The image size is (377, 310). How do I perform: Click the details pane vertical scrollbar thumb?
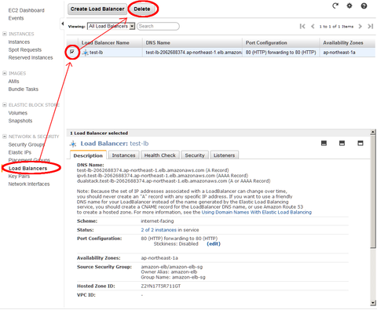click(373, 191)
